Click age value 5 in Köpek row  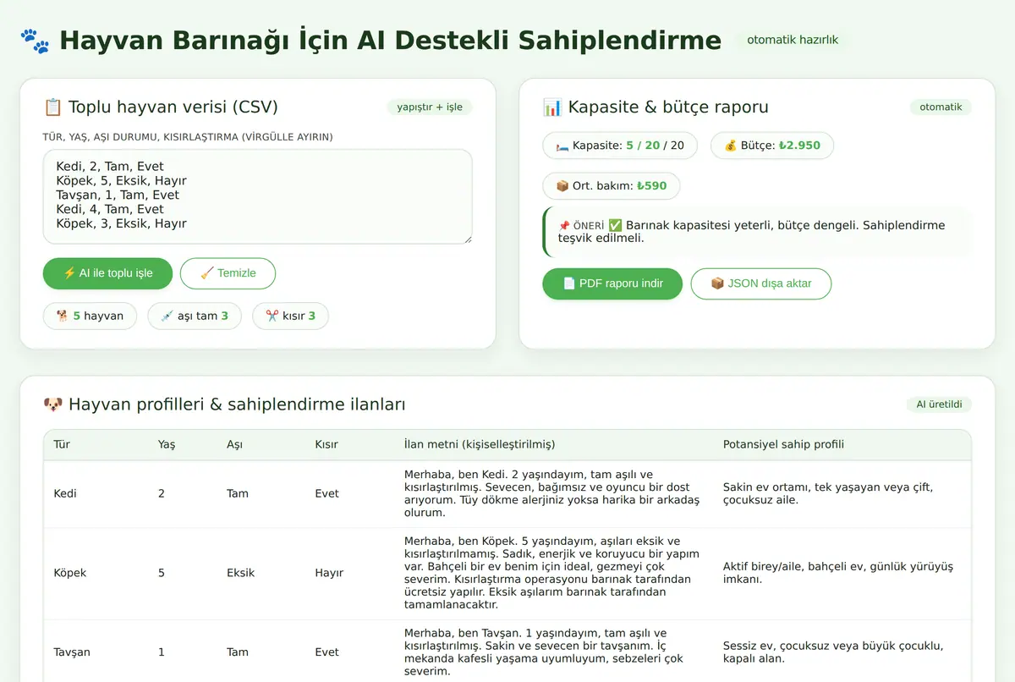[x=162, y=573]
